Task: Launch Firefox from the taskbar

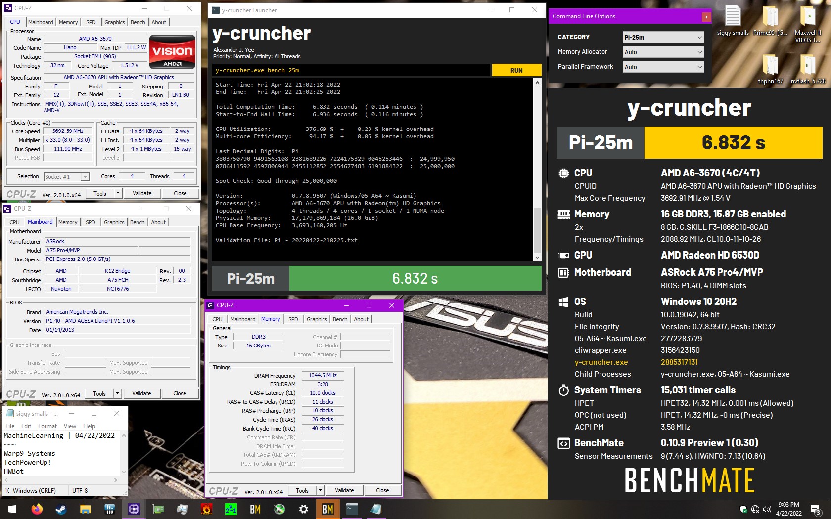Action: click(x=37, y=509)
